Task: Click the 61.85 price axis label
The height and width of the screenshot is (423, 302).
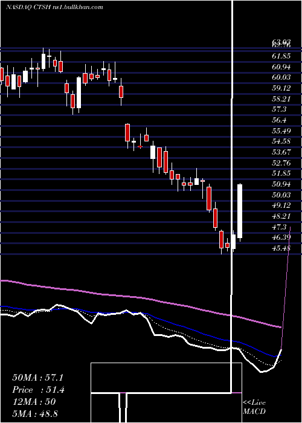Action: [281, 56]
